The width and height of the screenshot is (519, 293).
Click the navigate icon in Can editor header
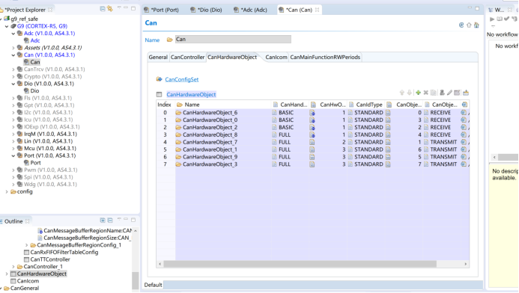coord(461,25)
